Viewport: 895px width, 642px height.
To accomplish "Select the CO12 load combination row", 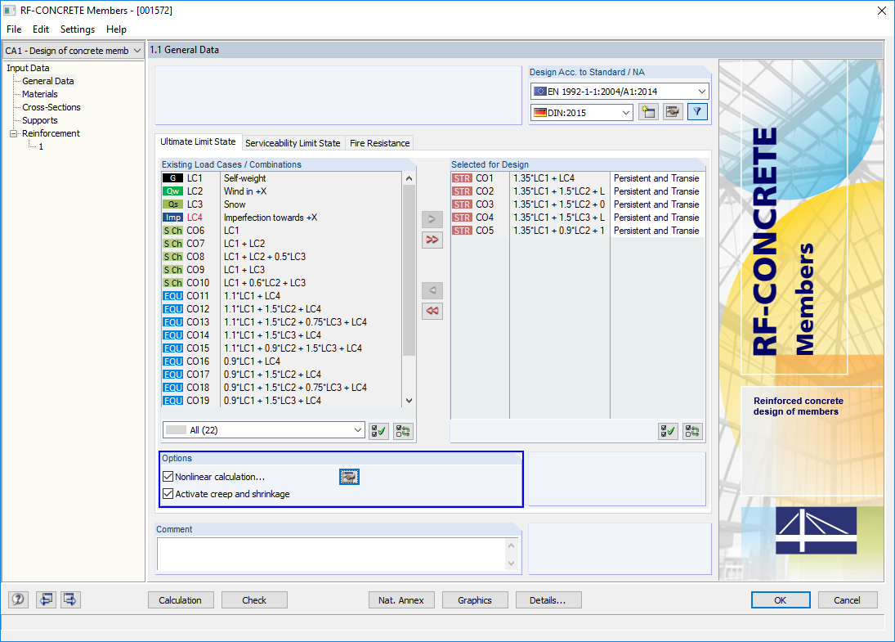I will point(282,309).
